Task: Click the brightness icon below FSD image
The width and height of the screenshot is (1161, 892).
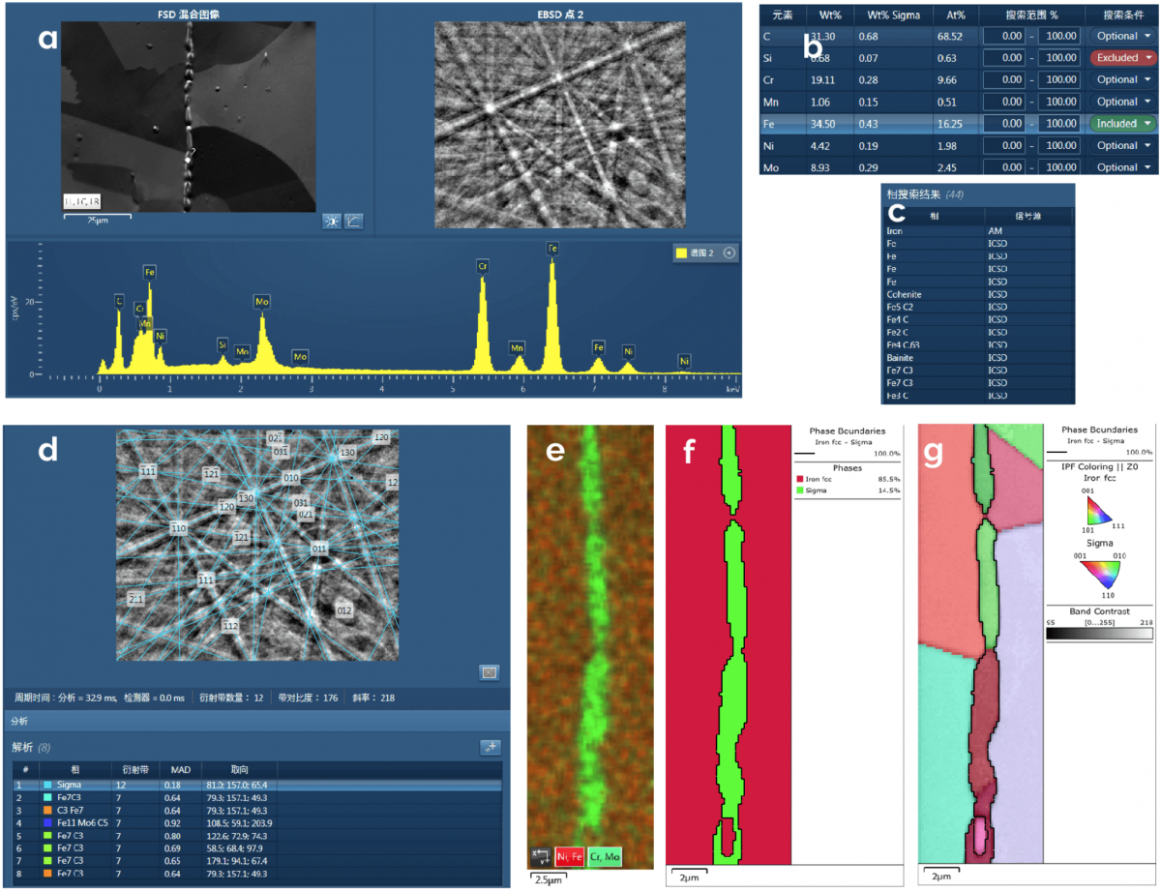Action: pos(332,221)
